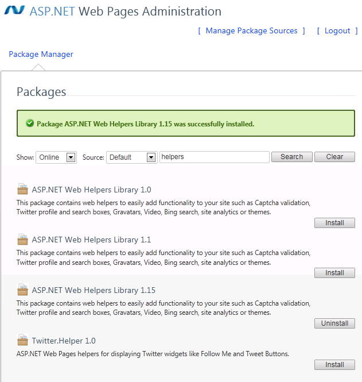Open the Twitter.Helper 1.0 title
362x382 pixels.
(x=64, y=341)
